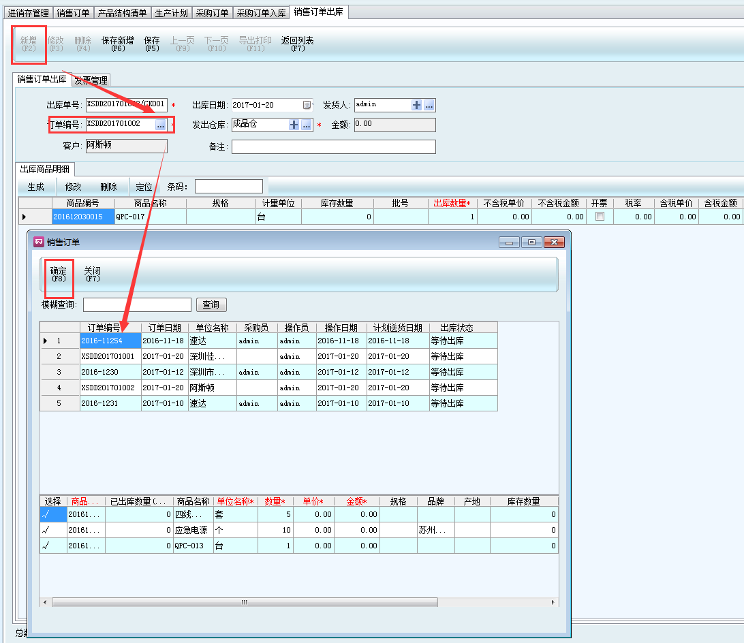Select the 出库商品明细 tab

[44, 169]
